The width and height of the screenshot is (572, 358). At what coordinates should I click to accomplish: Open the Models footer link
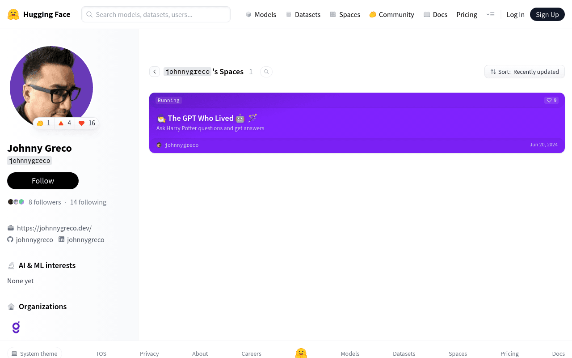(350, 354)
